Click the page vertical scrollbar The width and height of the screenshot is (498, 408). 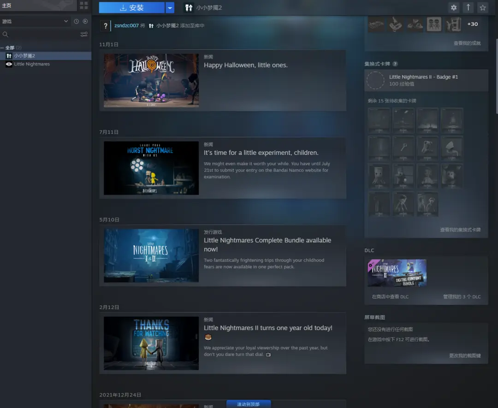point(496,76)
